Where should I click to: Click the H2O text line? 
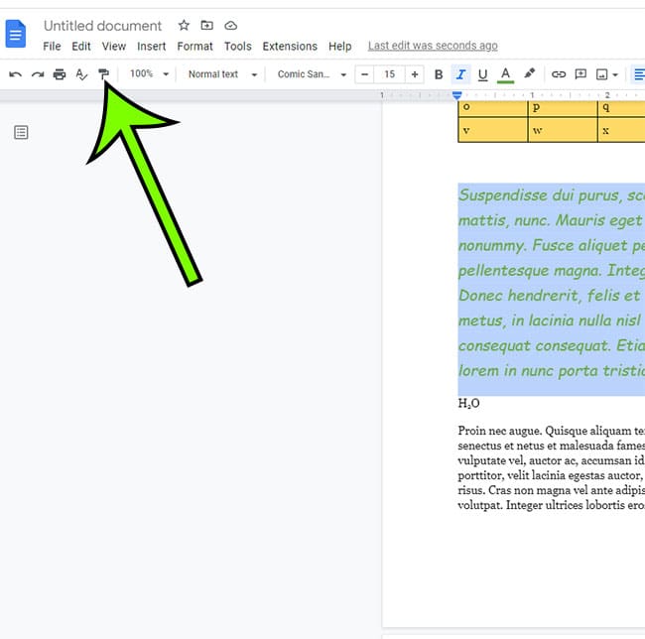pos(468,403)
